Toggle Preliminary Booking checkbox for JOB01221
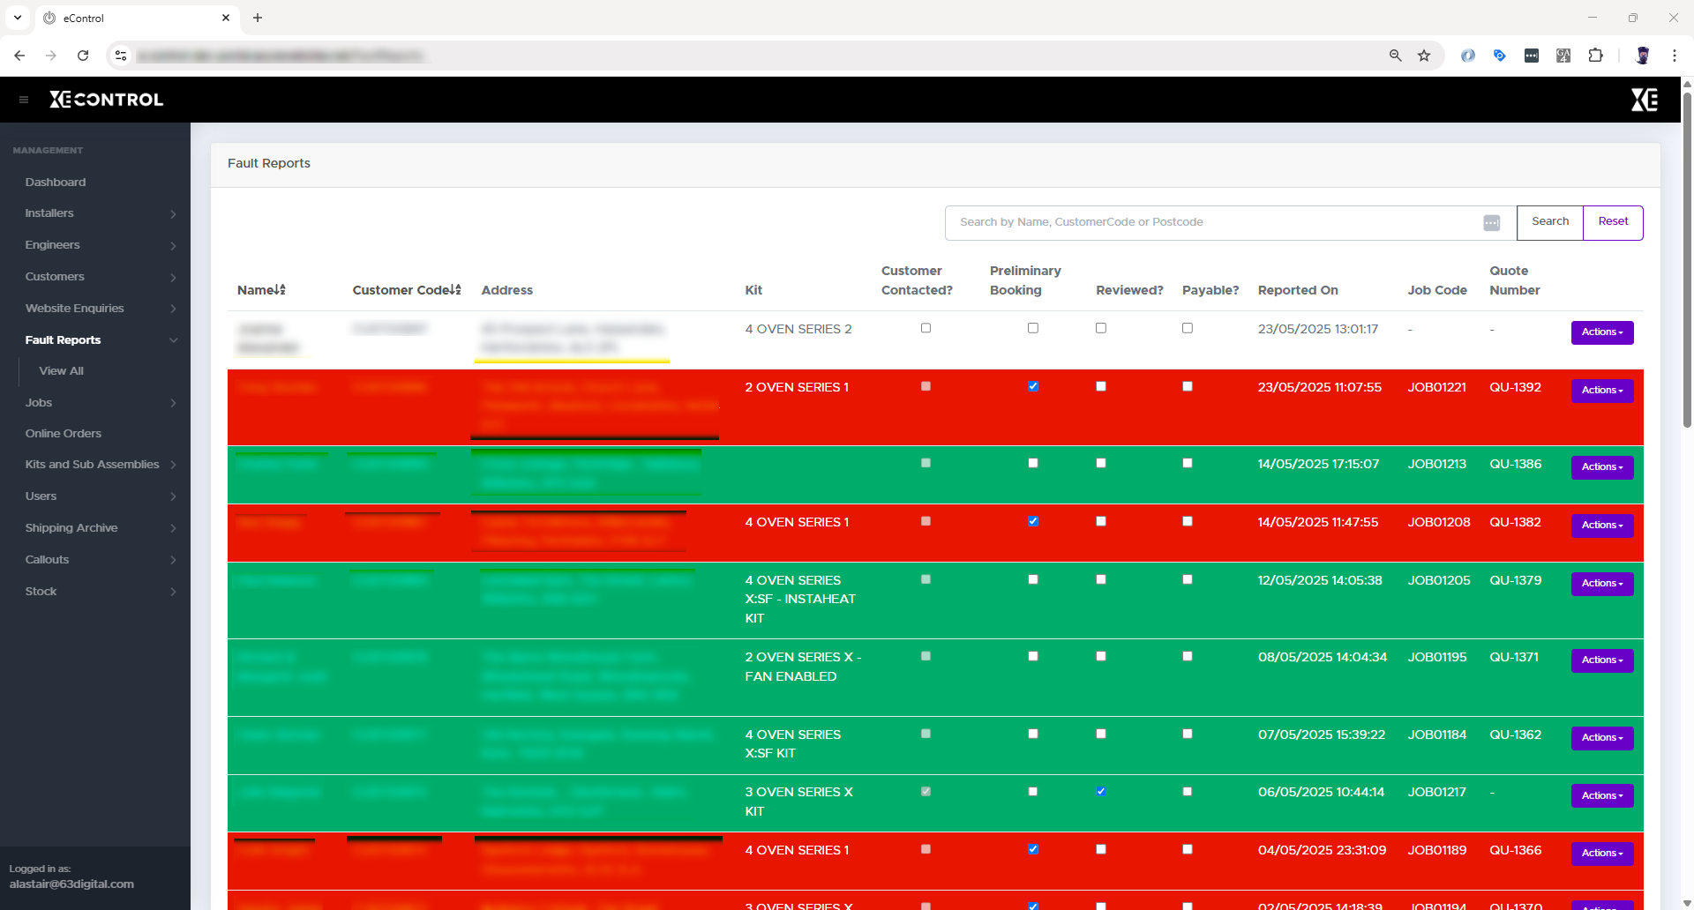The width and height of the screenshot is (1694, 910). pos(1033,386)
